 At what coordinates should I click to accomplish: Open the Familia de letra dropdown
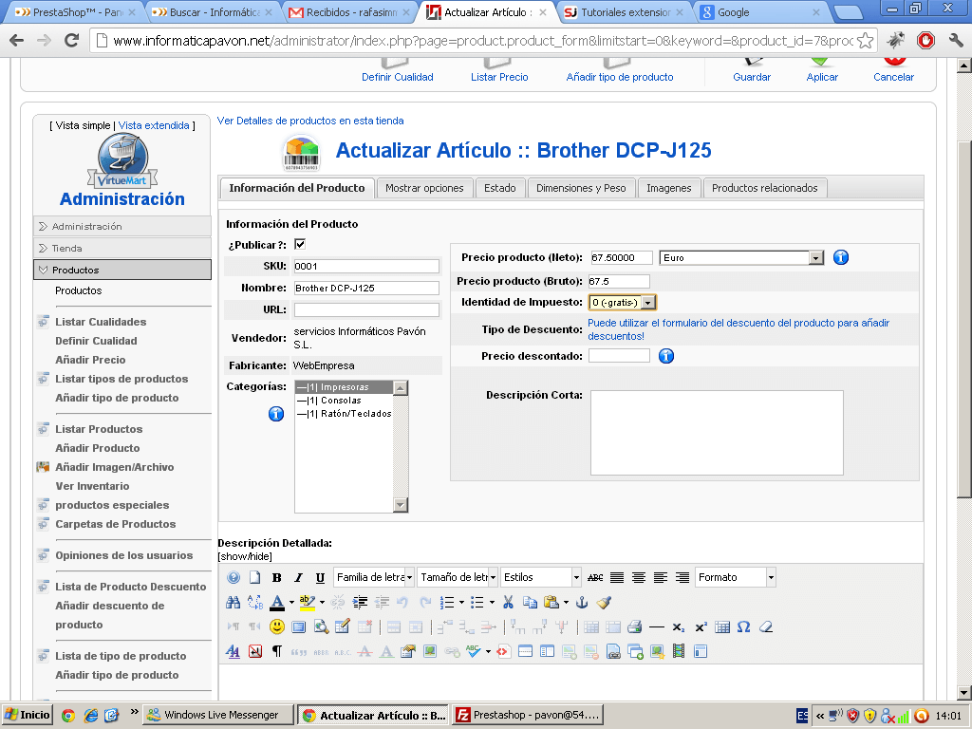click(x=374, y=578)
